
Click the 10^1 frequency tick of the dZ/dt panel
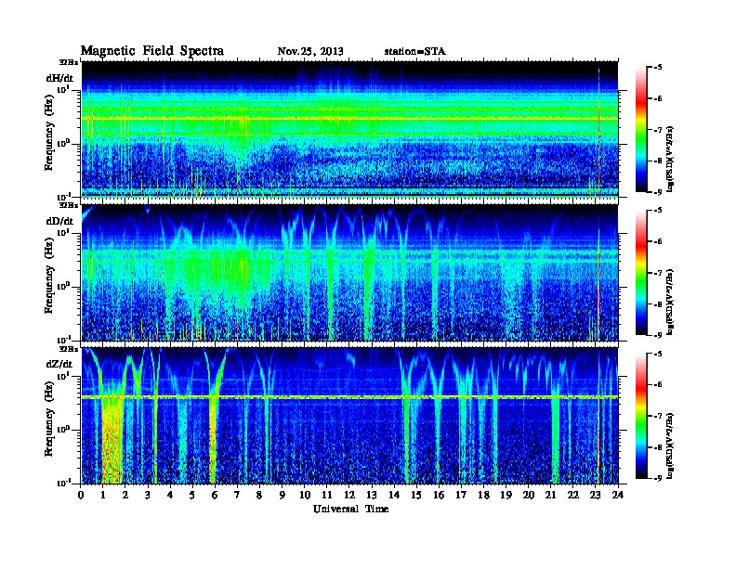tap(63, 376)
